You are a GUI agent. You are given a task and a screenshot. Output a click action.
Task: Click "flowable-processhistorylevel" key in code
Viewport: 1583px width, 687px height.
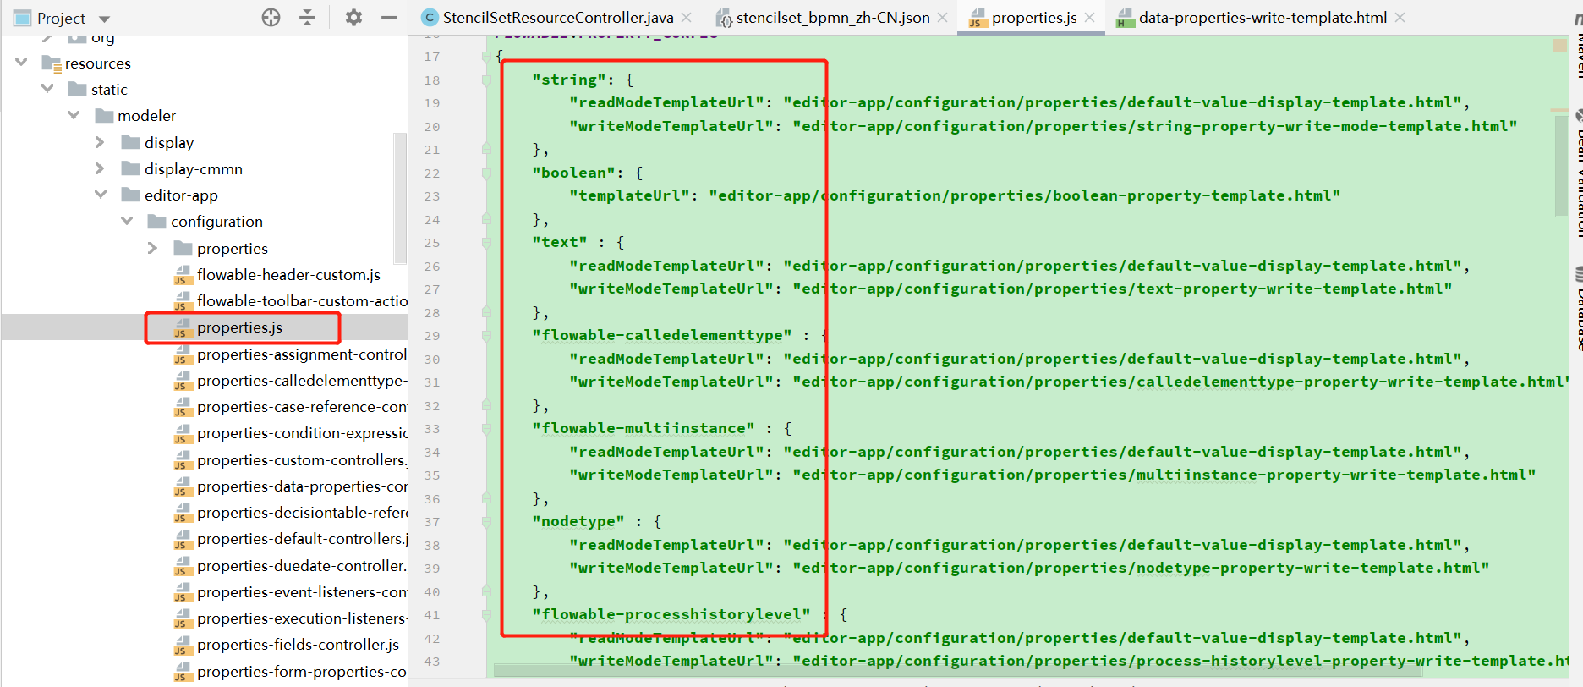(x=671, y=614)
